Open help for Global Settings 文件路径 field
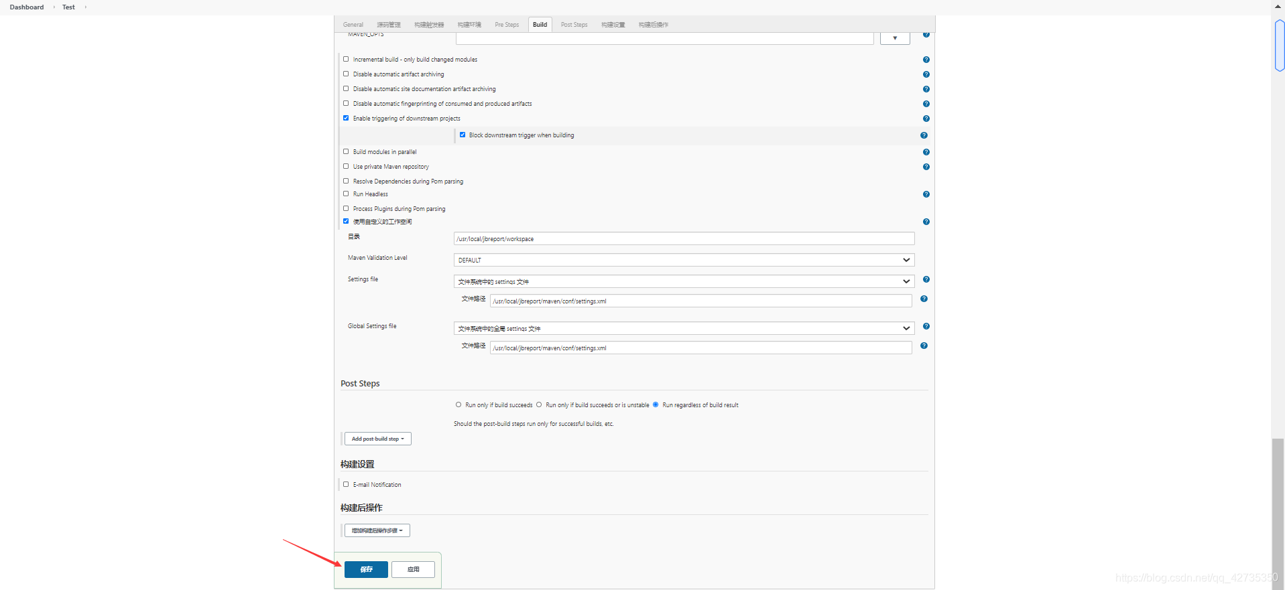 924,346
